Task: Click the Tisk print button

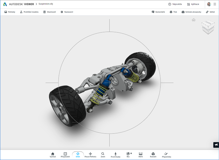Action: pyautogui.click(x=173, y=12)
